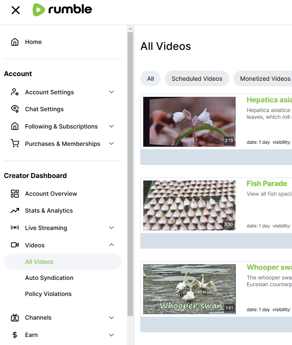Click 'date: 1 day' under Whooper swan
This screenshot has width=292, height=345.
[x=258, y=309]
